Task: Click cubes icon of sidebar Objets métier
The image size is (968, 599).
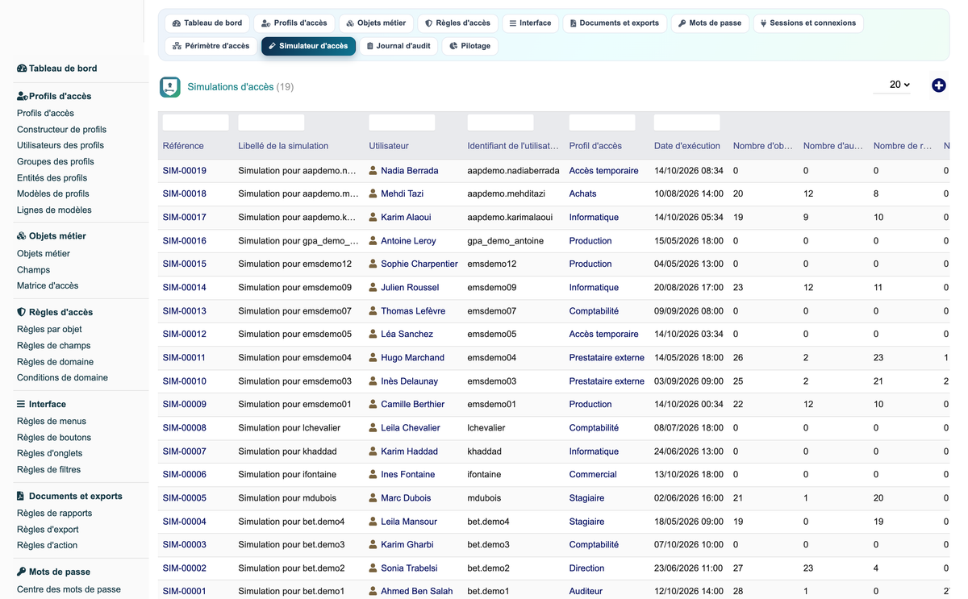Action: [x=22, y=236]
